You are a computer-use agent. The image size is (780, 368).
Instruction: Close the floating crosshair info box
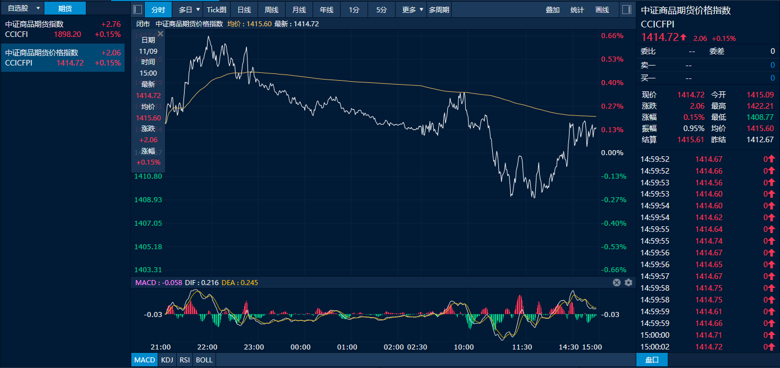(160, 34)
